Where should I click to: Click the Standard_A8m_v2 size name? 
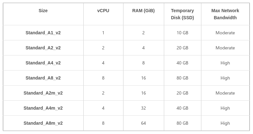[43, 123]
